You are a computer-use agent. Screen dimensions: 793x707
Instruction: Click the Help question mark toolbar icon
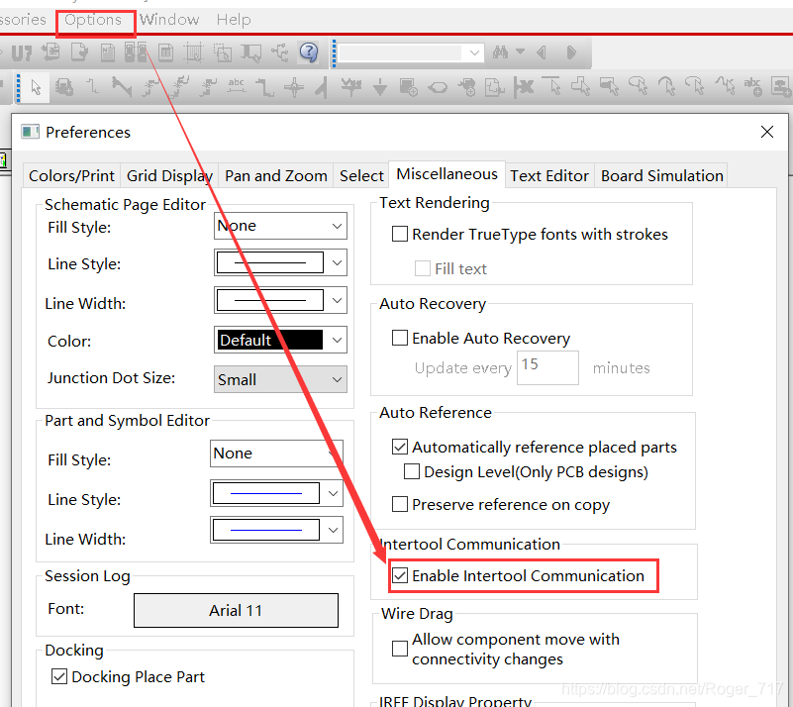tap(309, 52)
